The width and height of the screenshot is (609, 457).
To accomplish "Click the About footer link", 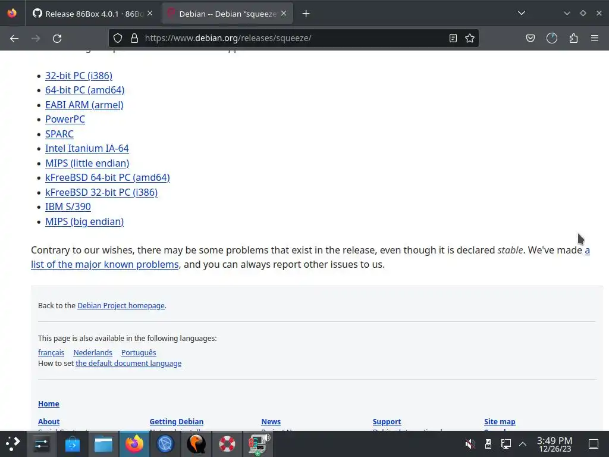I will coord(49,422).
